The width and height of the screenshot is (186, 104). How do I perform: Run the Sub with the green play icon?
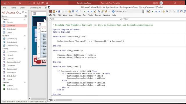pyautogui.click(x=85, y=12)
